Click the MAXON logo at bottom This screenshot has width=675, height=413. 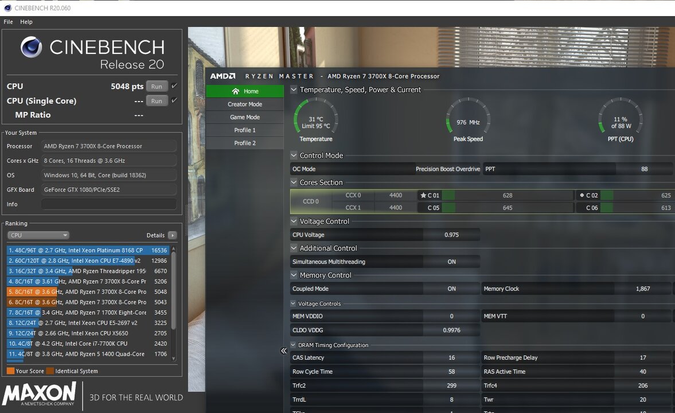(39, 393)
